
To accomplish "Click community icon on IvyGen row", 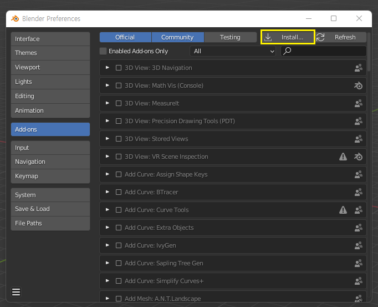I will [x=358, y=245].
